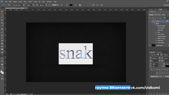Select the Rectangular Marquee tool
Screen dimensions: 169x95
pos(2,15)
